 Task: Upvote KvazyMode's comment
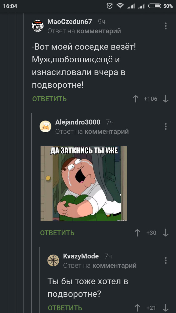point(137,308)
